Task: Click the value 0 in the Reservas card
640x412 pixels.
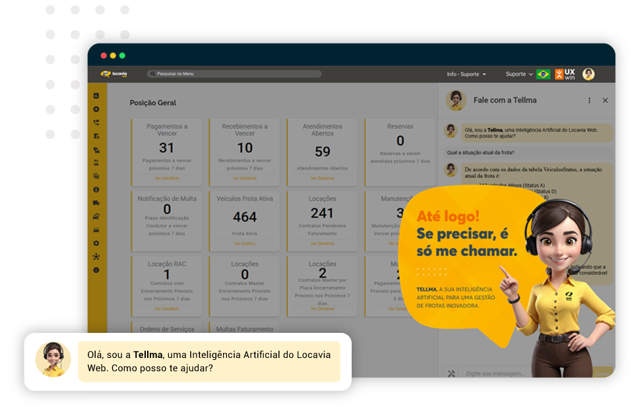Action: tap(400, 140)
